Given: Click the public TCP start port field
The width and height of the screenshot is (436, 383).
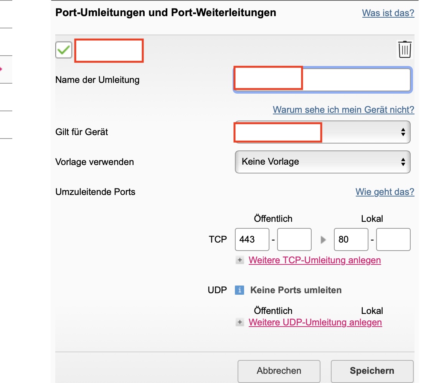Looking at the screenshot, I should tap(252, 240).
